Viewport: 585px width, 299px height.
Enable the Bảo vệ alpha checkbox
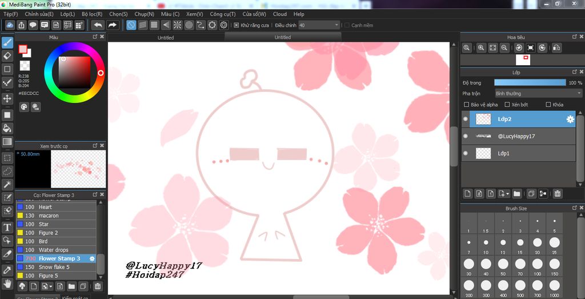[x=466, y=105]
